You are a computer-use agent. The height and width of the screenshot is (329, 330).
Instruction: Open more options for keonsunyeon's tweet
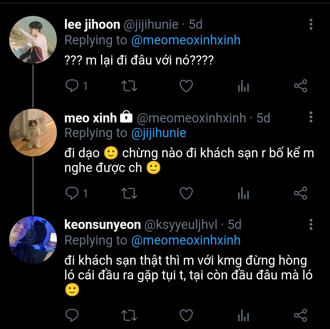pyautogui.click(x=311, y=224)
